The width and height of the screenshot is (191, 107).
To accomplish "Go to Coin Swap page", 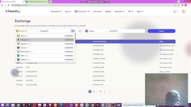I will pyautogui.click(x=97, y=12).
